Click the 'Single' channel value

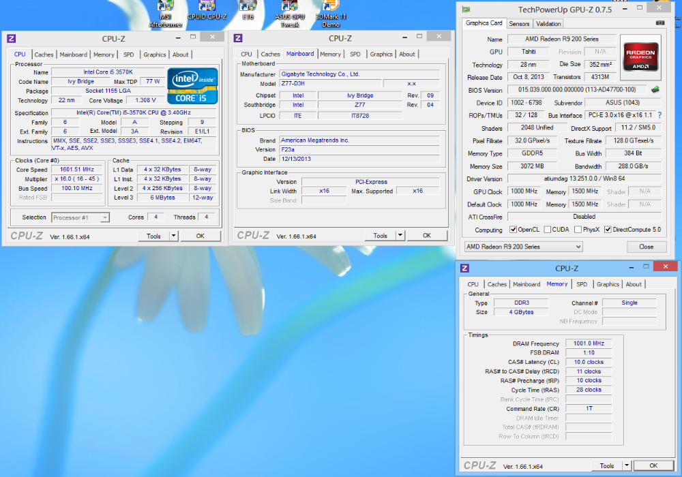629,303
